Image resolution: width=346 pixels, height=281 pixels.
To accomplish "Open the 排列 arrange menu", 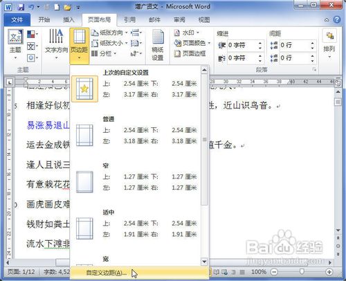I will point(329,44).
